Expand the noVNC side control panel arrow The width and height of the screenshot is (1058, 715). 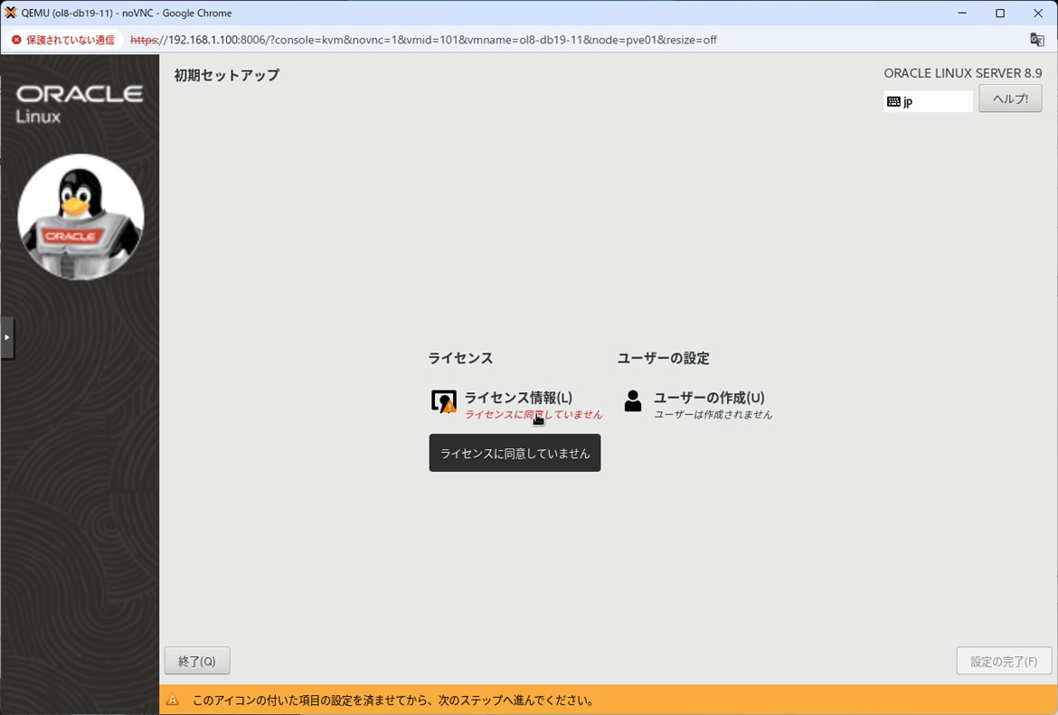(6, 337)
